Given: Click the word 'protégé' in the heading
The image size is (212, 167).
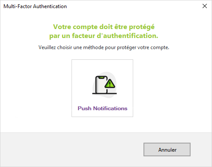Looking at the screenshot, I should coord(142,27).
